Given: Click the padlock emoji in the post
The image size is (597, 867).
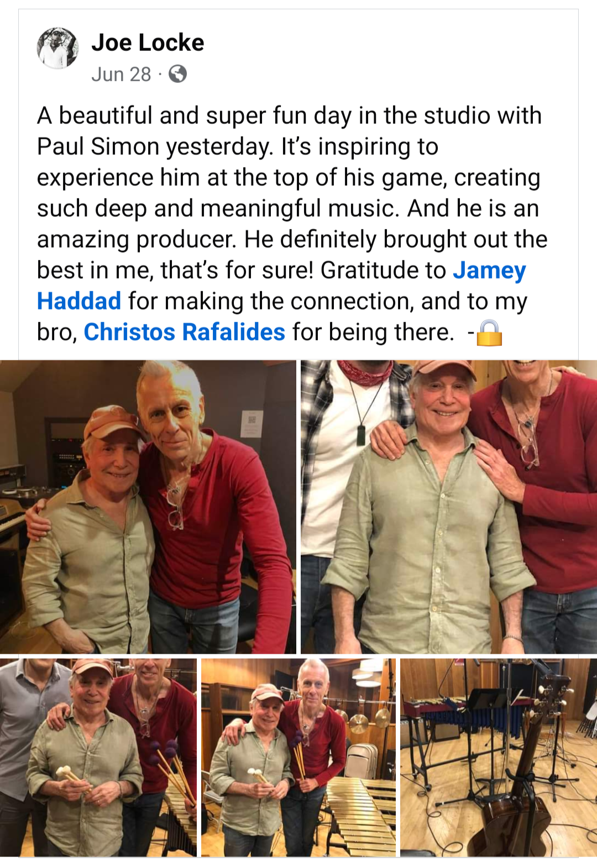Looking at the screenshot, I should pyautogui.click(x=489, y=333).
